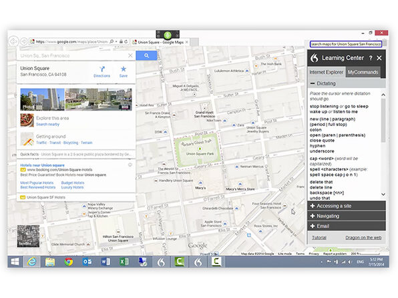Click the browser forward arrow

[23, 41]
